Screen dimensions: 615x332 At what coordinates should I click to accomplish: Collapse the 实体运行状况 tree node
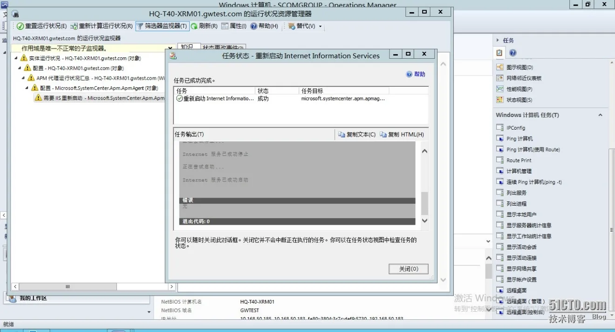coord(15,58)
